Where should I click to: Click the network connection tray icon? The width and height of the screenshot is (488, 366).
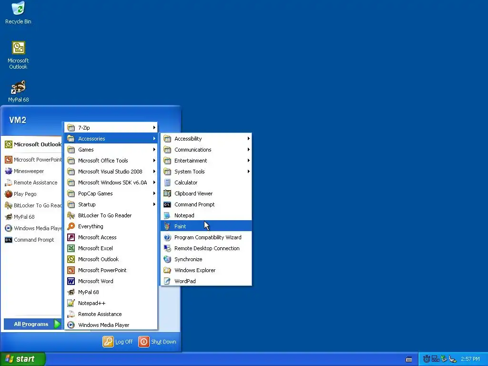tap(453, 359)
